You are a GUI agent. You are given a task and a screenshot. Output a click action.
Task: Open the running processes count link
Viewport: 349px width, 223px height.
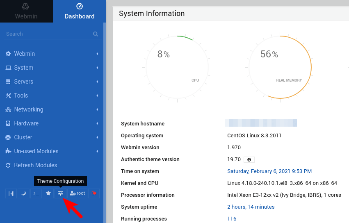(232, 219)
